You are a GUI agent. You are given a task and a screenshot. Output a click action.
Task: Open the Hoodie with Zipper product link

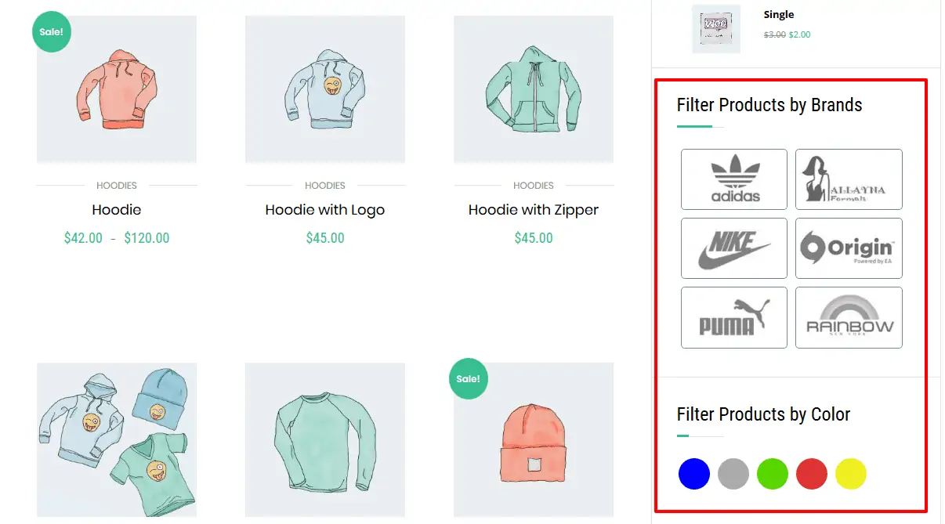534,210
